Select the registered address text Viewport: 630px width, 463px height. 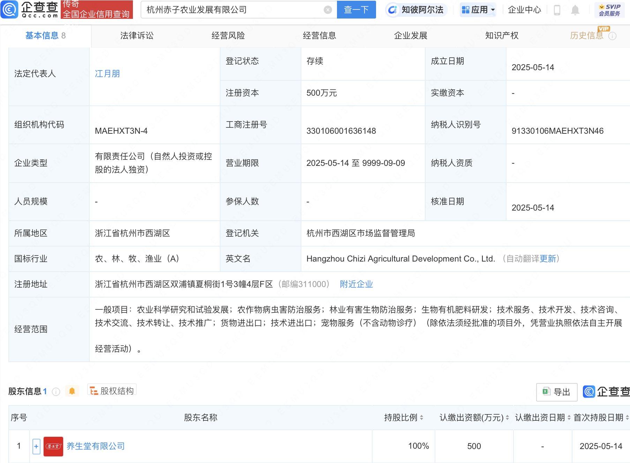(184, 284)
